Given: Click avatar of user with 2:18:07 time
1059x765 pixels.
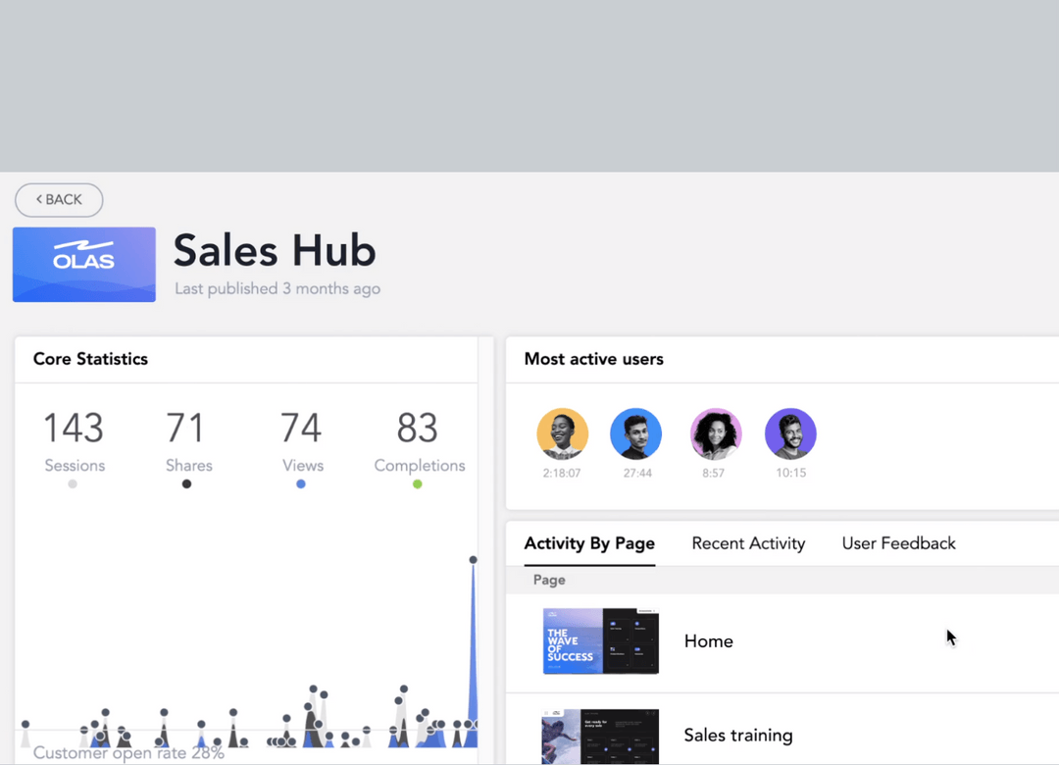Looking at the screenshot, I should tap(562, 433).
